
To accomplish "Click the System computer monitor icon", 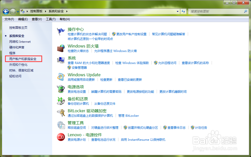I will tap(61, 60).
